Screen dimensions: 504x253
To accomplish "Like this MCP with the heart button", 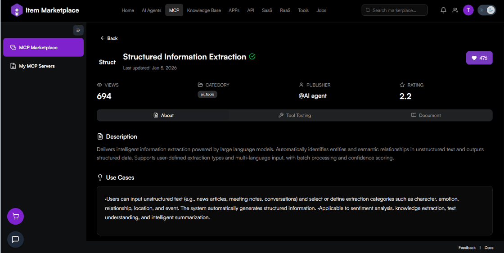I will pos(479,58).
